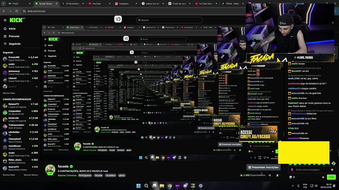The height and width of the screenshot is (190, 339).
Task: Send message with green Chat button
Action: click(331, 177)
